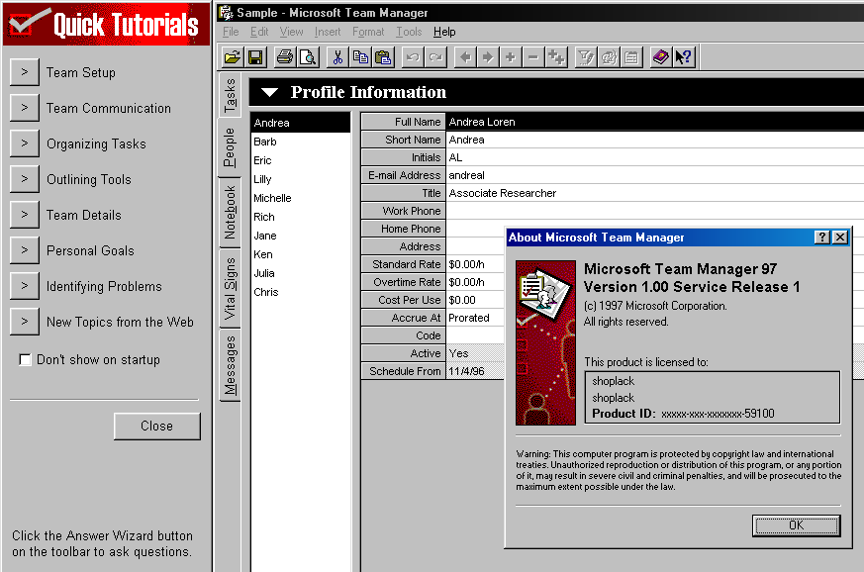864x572 pixels.
Task: Select Rich in the people list
Action: coord(301,217)
